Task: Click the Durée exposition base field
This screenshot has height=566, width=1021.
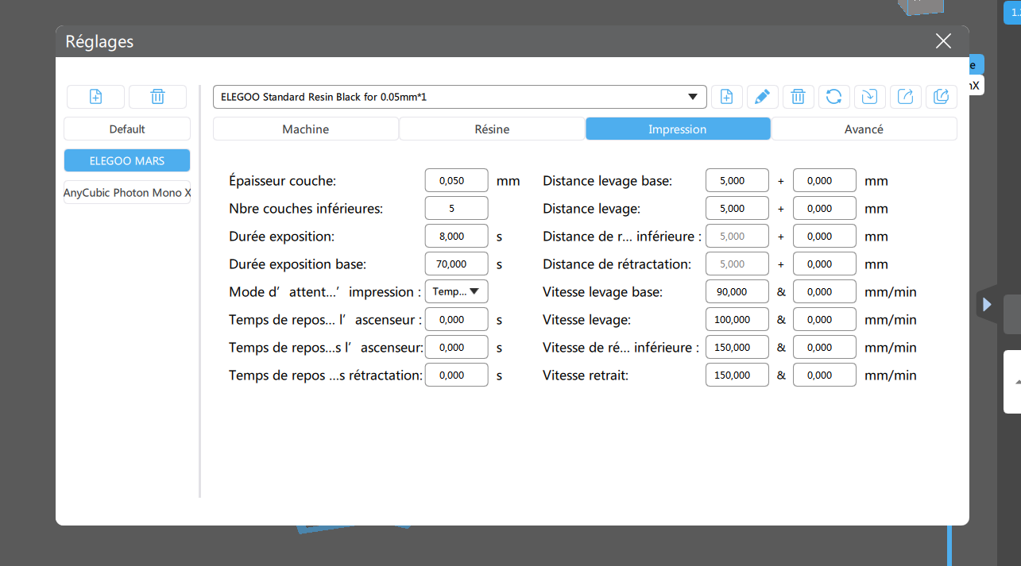Action: tap(456, 264)
